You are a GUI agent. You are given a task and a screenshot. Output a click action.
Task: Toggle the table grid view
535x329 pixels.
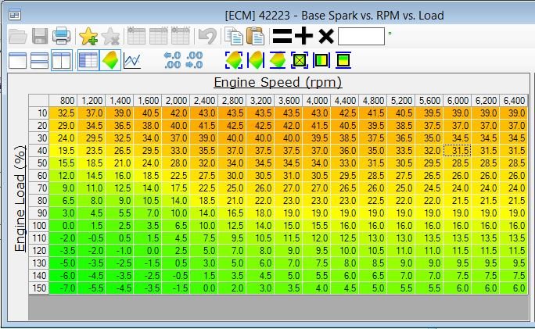click(x=88, y=61)
